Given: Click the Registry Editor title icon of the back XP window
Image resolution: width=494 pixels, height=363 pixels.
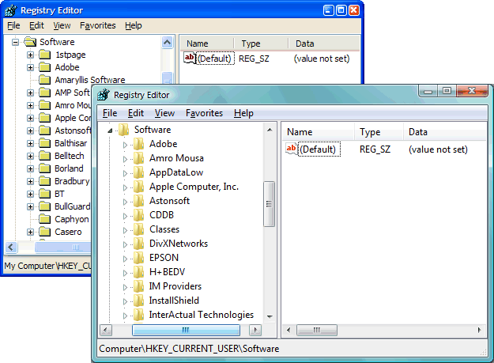Looking at the screenshot, I should pyautogui.click(x=11, y=10).
